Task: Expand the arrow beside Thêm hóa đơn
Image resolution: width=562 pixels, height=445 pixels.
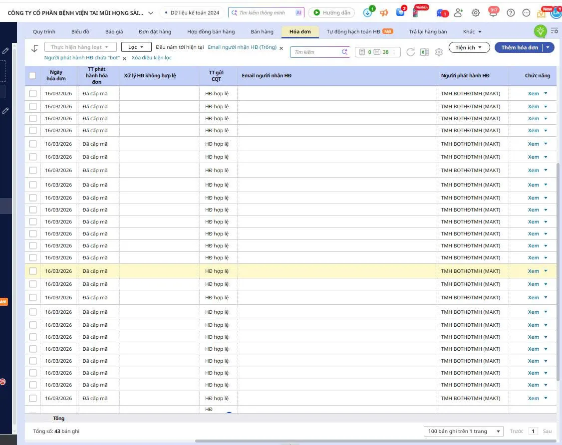Action: (x=549, y=47)
